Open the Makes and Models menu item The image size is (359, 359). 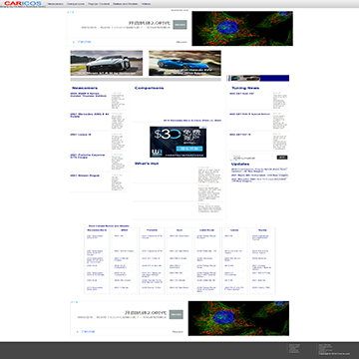point(125,4)
